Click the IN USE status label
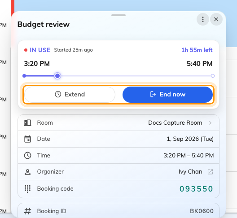The image size is (237, 218). click(40, 50)
